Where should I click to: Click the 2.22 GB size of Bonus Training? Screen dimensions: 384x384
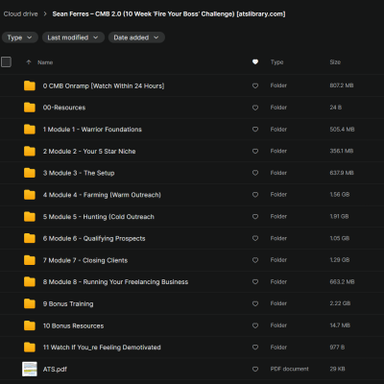340,303
